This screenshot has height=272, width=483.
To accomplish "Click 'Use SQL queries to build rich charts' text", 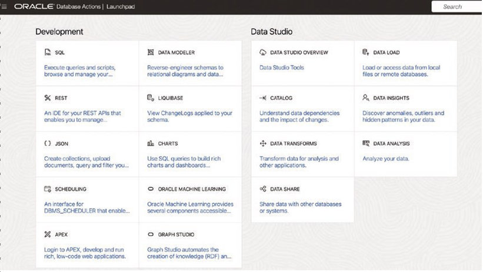I will pos(184,162).
